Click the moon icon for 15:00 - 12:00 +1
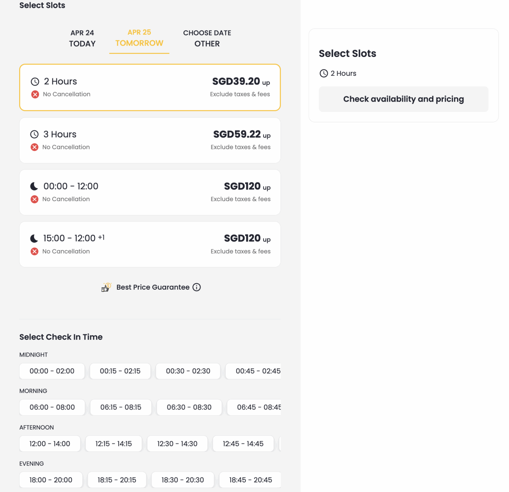Screen dimensions: 509x492 [34, 238]
